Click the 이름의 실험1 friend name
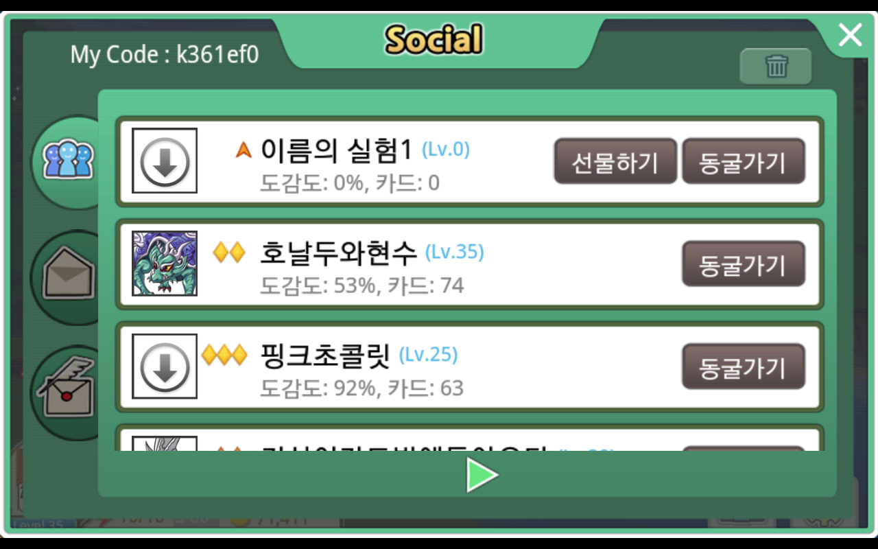The height and width of the screenshot is (549, 878). click(337, 150)
